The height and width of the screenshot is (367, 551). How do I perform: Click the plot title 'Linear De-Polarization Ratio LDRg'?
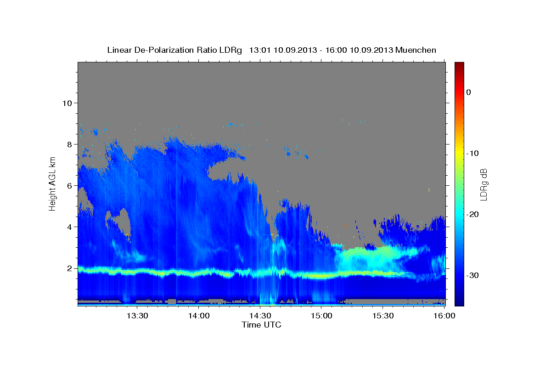174,50
